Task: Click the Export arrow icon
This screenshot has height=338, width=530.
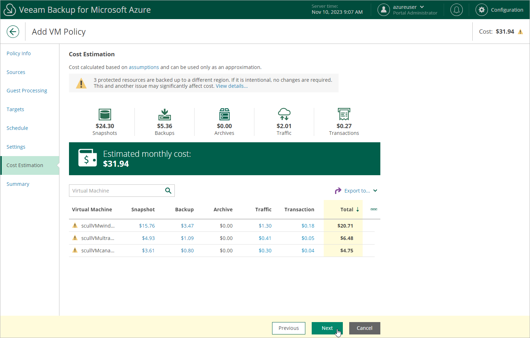Action: 338,191
